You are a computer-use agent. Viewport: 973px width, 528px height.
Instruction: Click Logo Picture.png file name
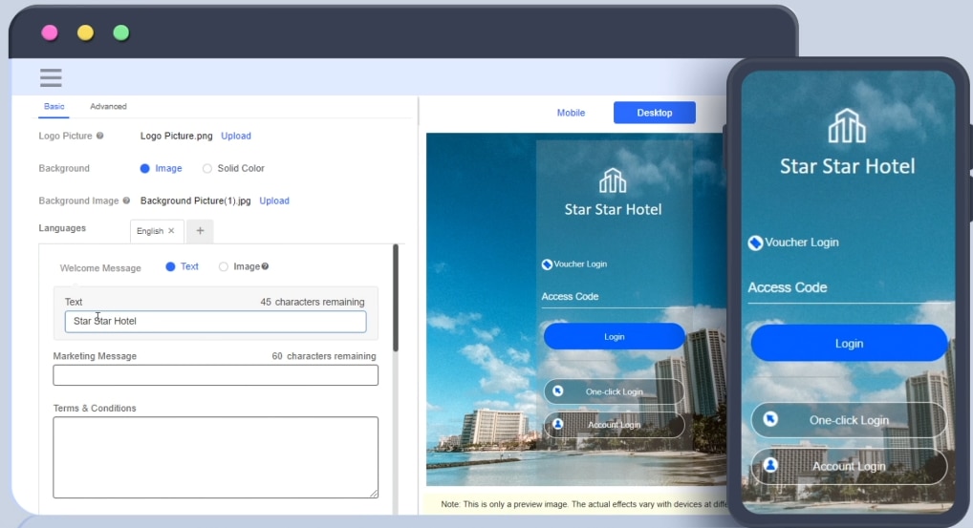pos(176,136)
